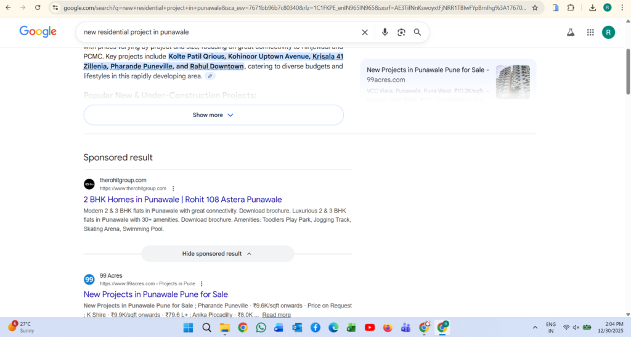The height and width of the screenshot is (337, 631).
Task: Bookmark this page with star icon
Action: click(535, 8)
